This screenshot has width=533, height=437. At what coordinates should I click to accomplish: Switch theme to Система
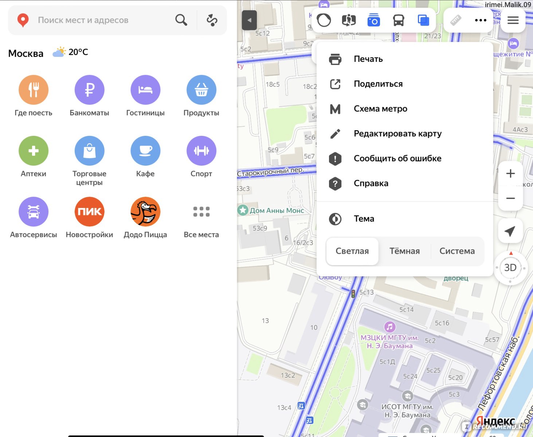(457, 251)
